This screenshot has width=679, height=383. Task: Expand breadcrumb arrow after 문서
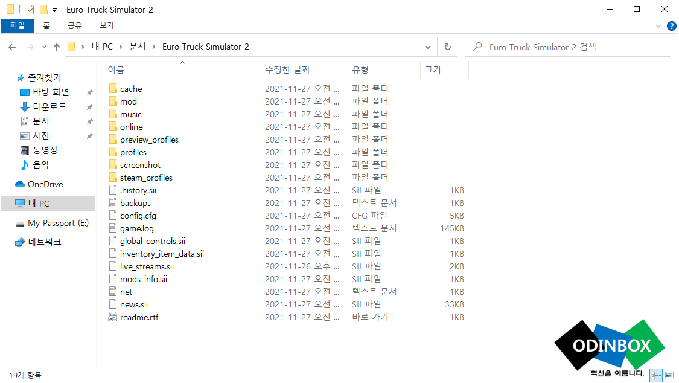point(154,47)
